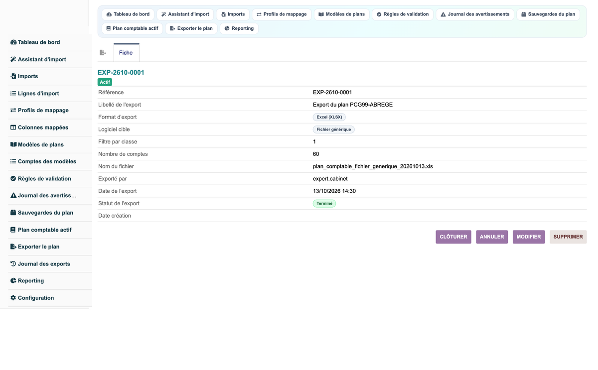Image resolution: width=598 pixels, height=370 pixels.
Task: Click the Profils de mappage arrows icon in sidebar
Action: click(x=13, y=111)
